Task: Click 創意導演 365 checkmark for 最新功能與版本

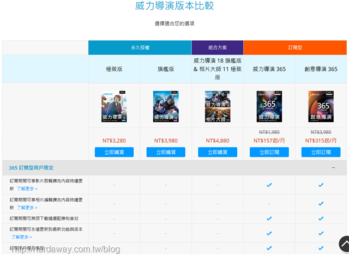Action: point(321,233)
